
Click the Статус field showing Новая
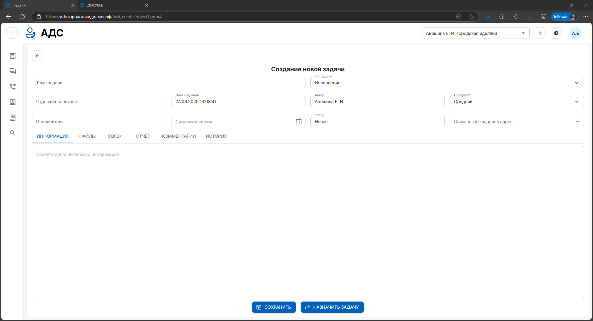click(x=377, y=122)
